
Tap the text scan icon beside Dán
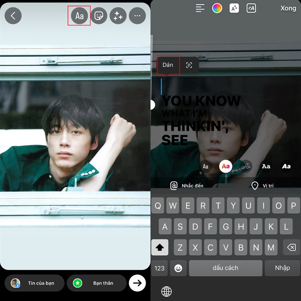189,65
